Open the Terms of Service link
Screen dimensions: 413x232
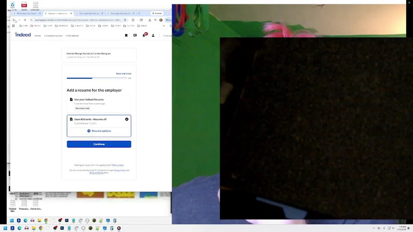[x=96, y=173]
